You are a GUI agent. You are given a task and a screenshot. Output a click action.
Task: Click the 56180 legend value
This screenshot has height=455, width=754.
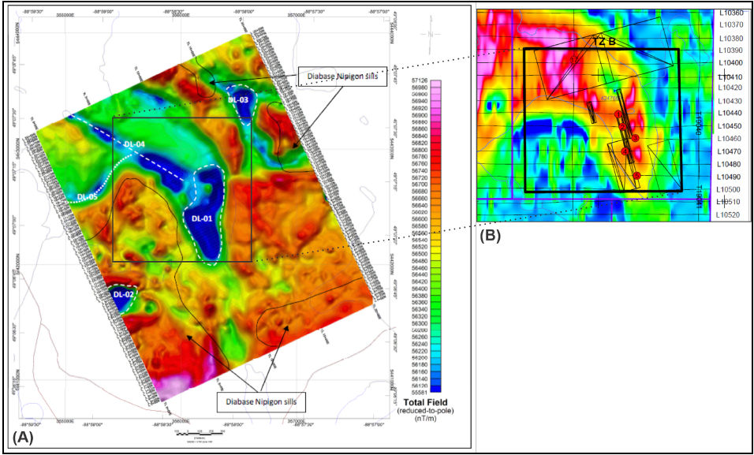click(418, 365)
